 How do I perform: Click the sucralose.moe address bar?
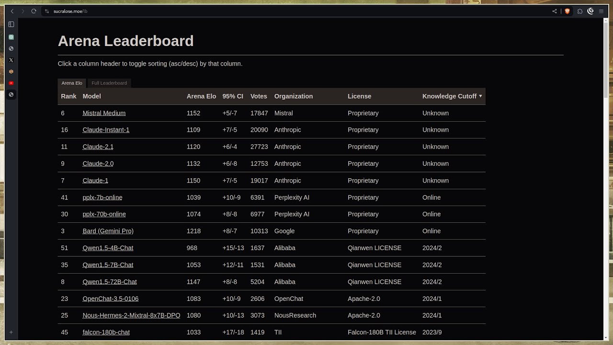point(297,11)
